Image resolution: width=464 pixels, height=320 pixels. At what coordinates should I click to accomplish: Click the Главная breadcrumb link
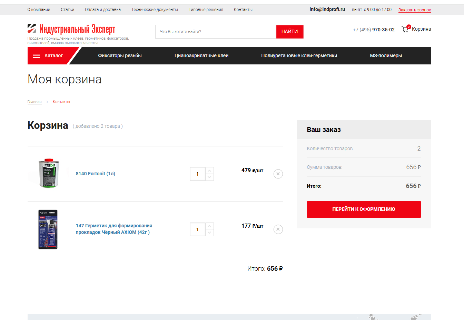(34, 102)
